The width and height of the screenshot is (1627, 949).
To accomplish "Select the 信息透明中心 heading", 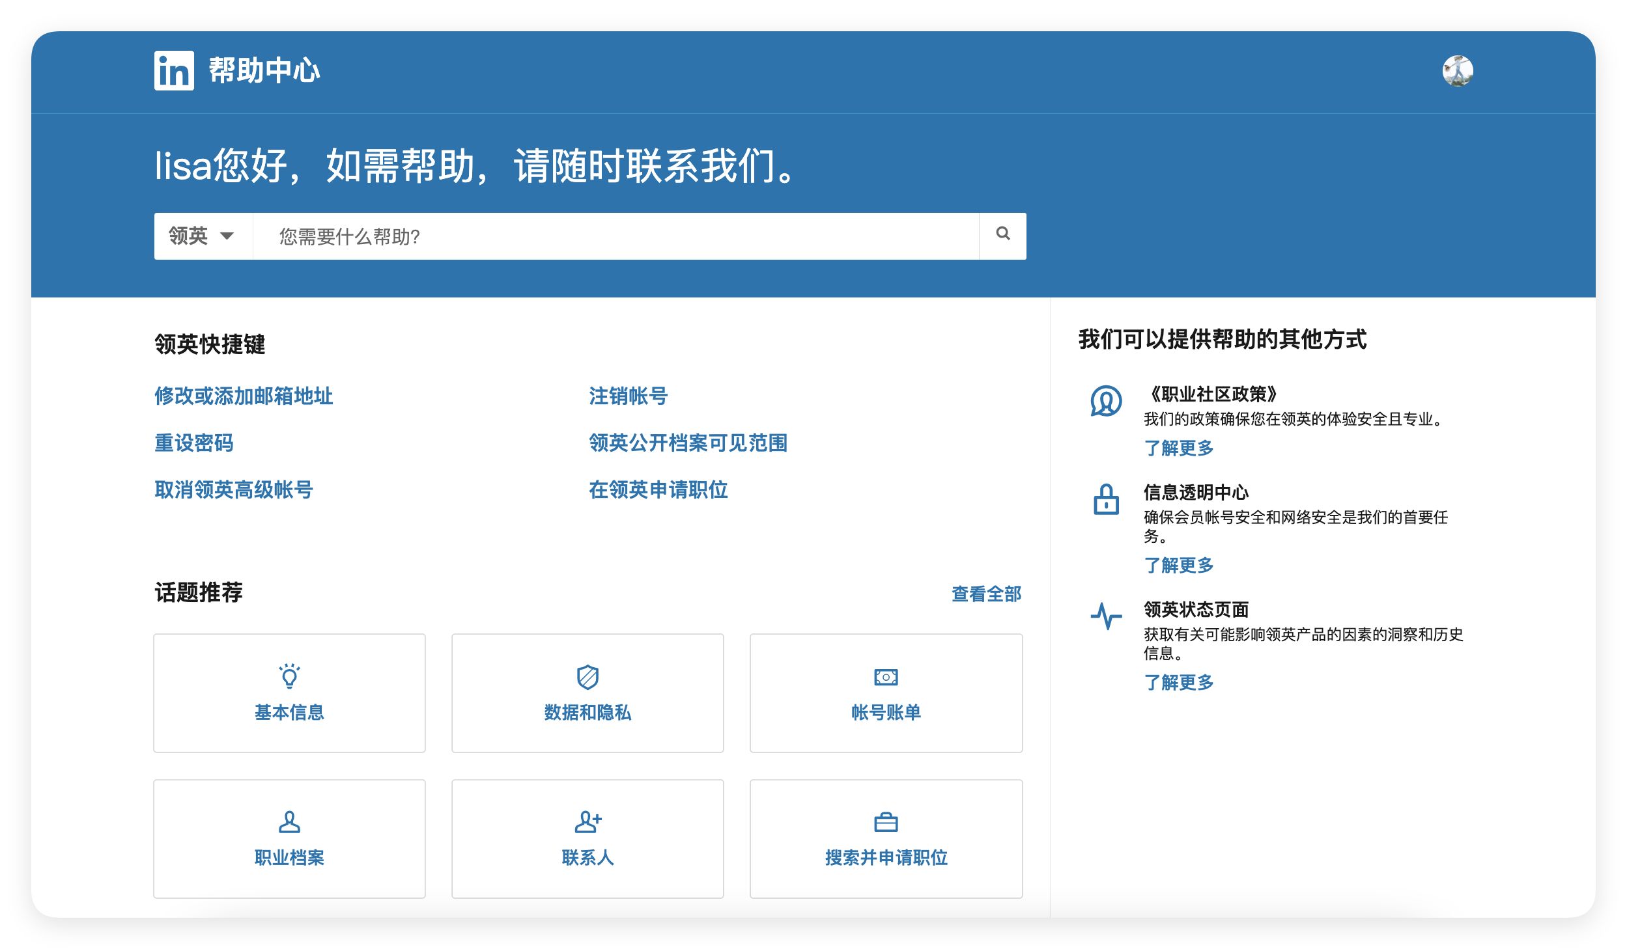I will point(1196,492).
